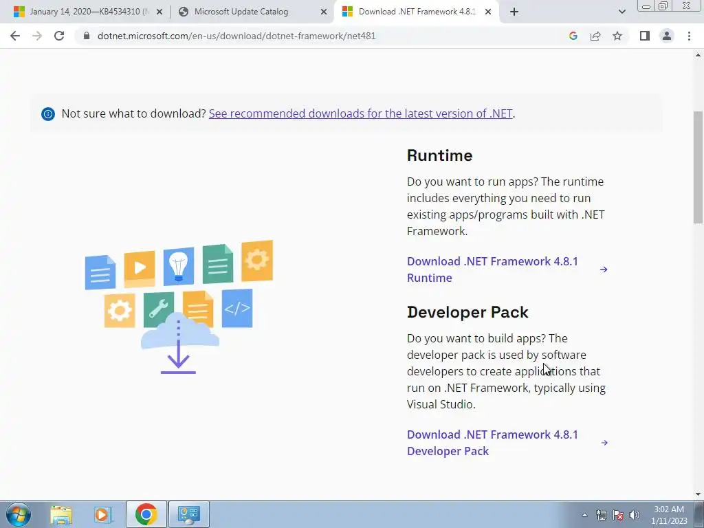Image resolution: width=704 pixels, height=528 pixels.
Task: Show hidden system tray icons
Action: click(584, 515)
